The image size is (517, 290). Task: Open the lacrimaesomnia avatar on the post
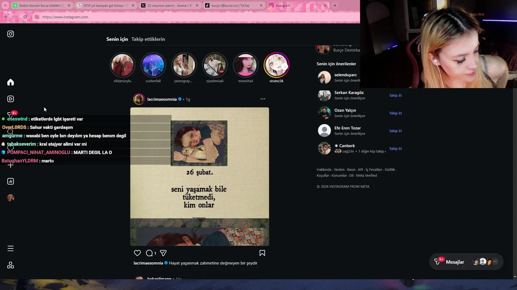(x=139, y=99)
